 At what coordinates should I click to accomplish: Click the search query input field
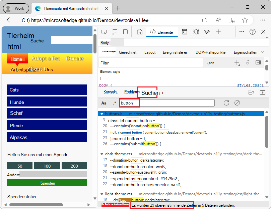[167, 103]
